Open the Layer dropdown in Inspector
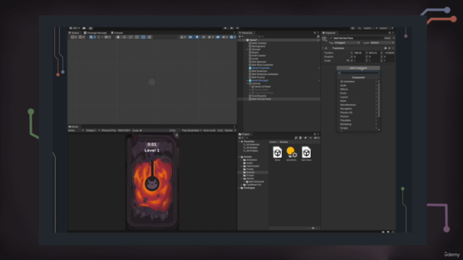The width and height of the screenshot is (463, 260). point(383,43)
